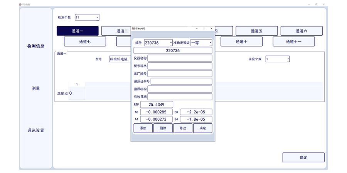The width and height of the screenshot is (347, 173).
Task: Click the 添加 button in dialog
Action: (x=143, y=128)
